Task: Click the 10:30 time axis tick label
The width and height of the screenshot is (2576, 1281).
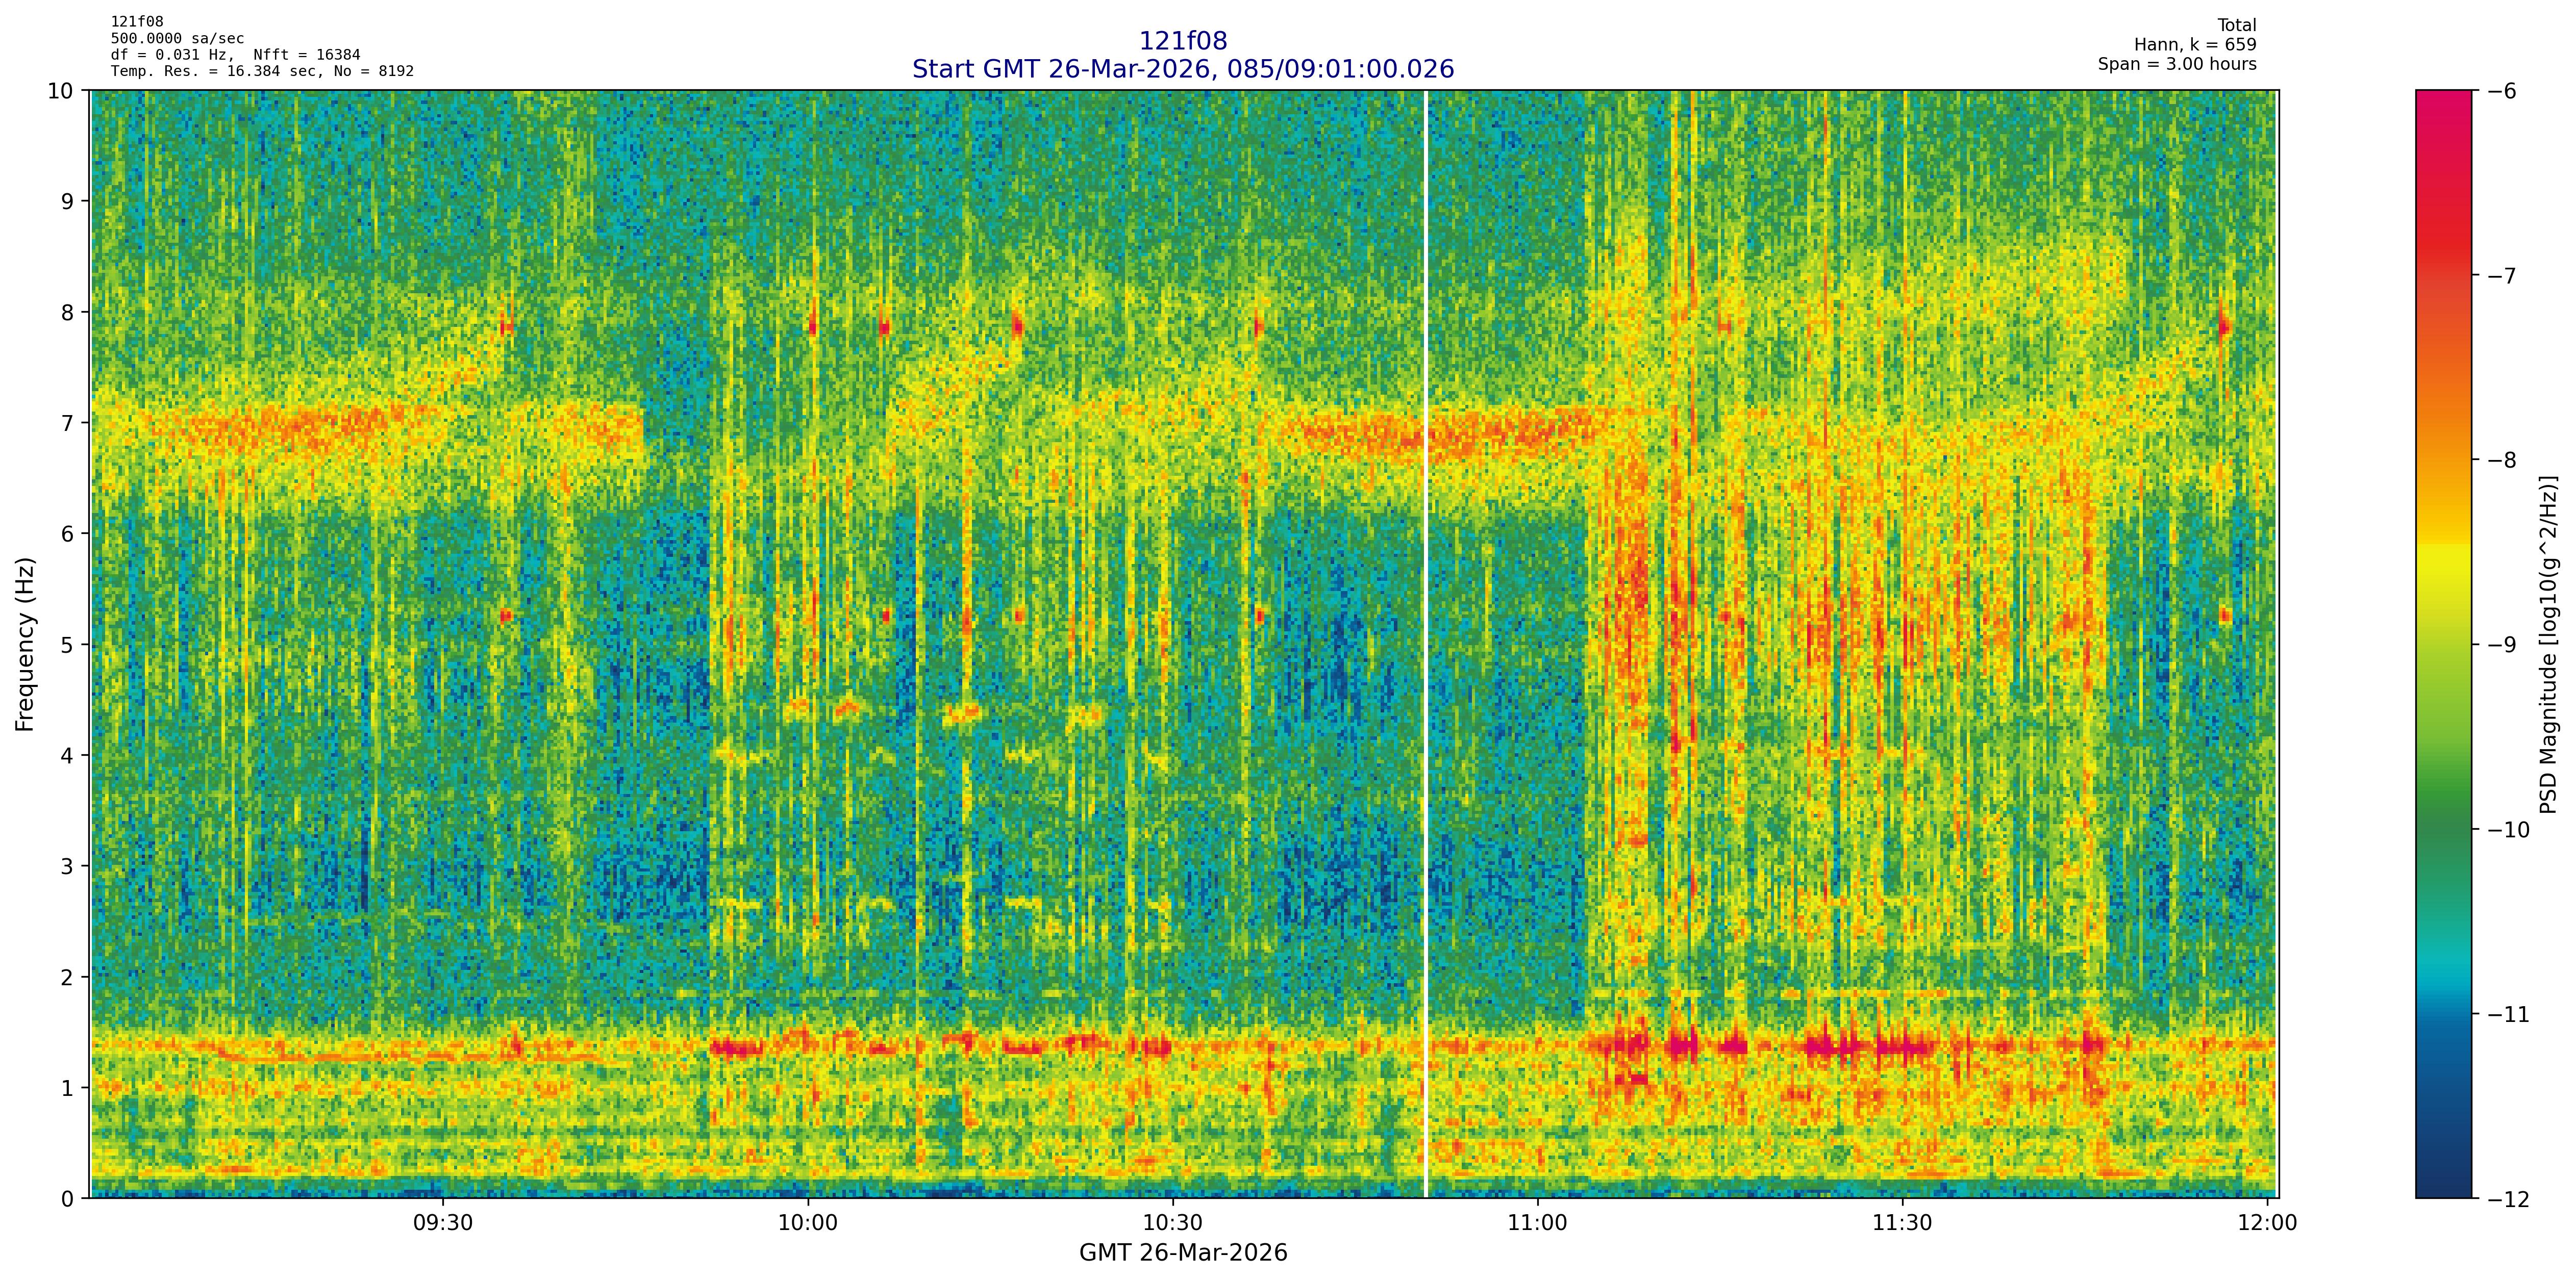Action: [x=1173, y=1223]
